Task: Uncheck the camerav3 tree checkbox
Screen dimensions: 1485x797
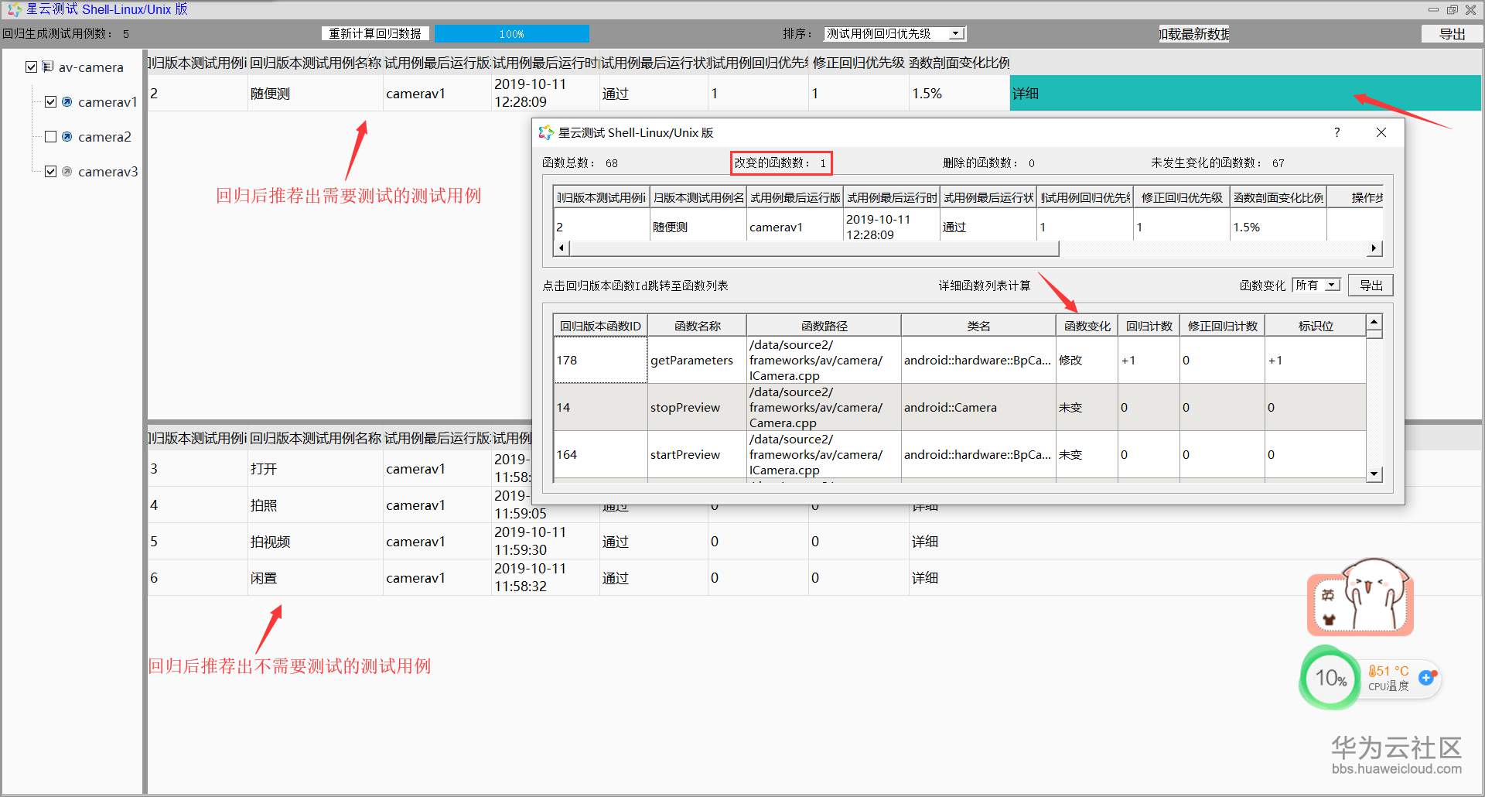Action: click(x=50, y=171)
